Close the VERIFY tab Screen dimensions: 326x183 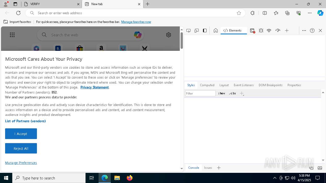click(78, 4)
